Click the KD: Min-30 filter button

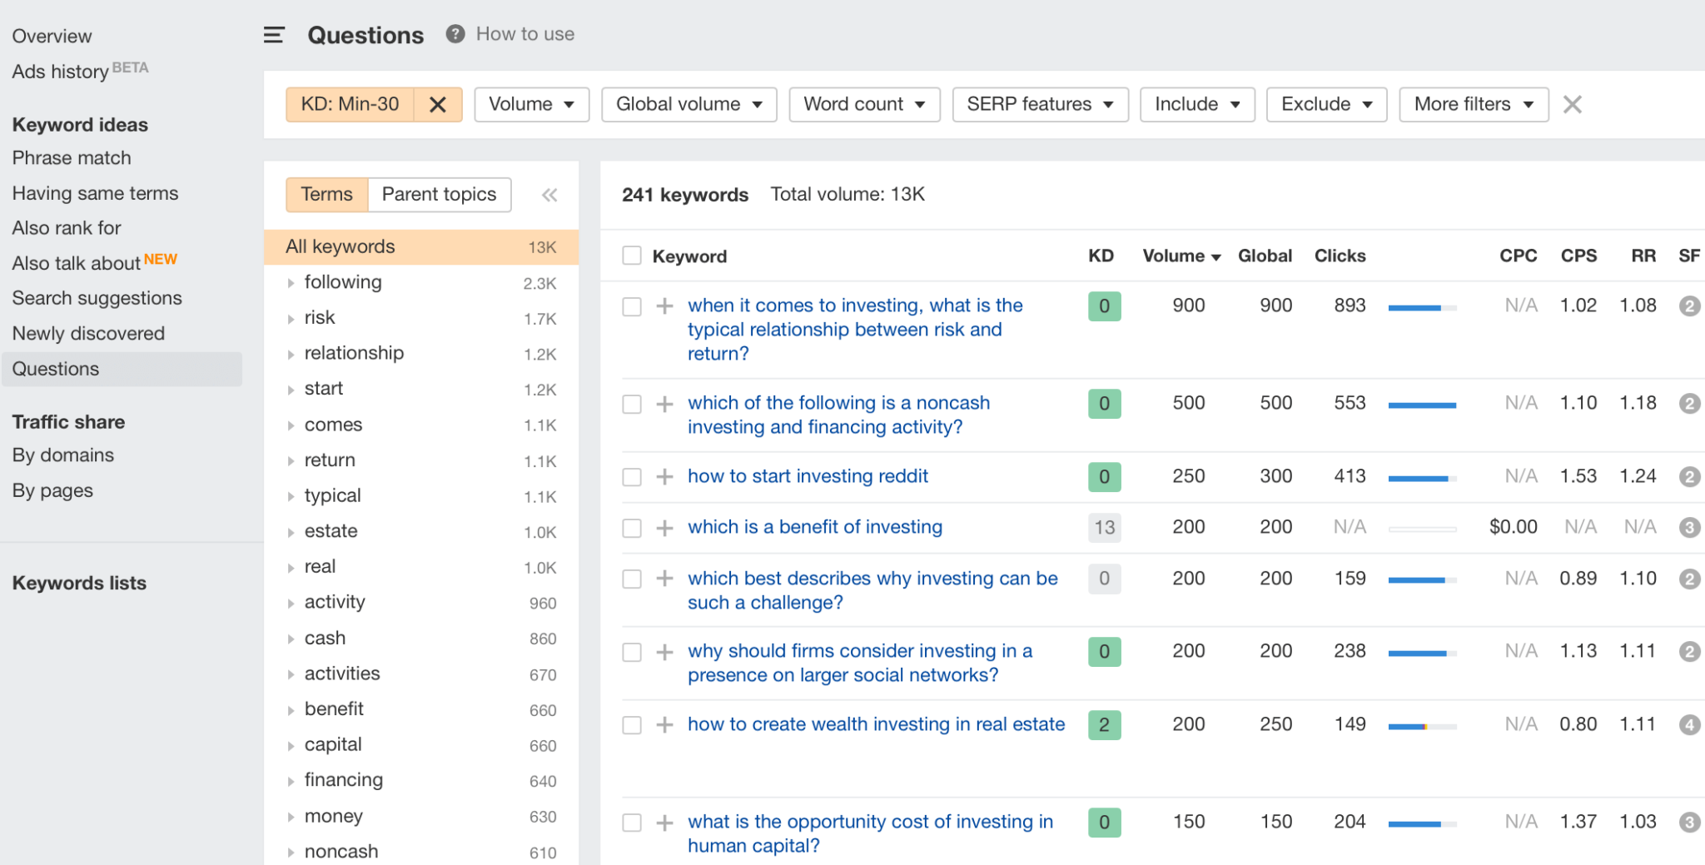350,105
